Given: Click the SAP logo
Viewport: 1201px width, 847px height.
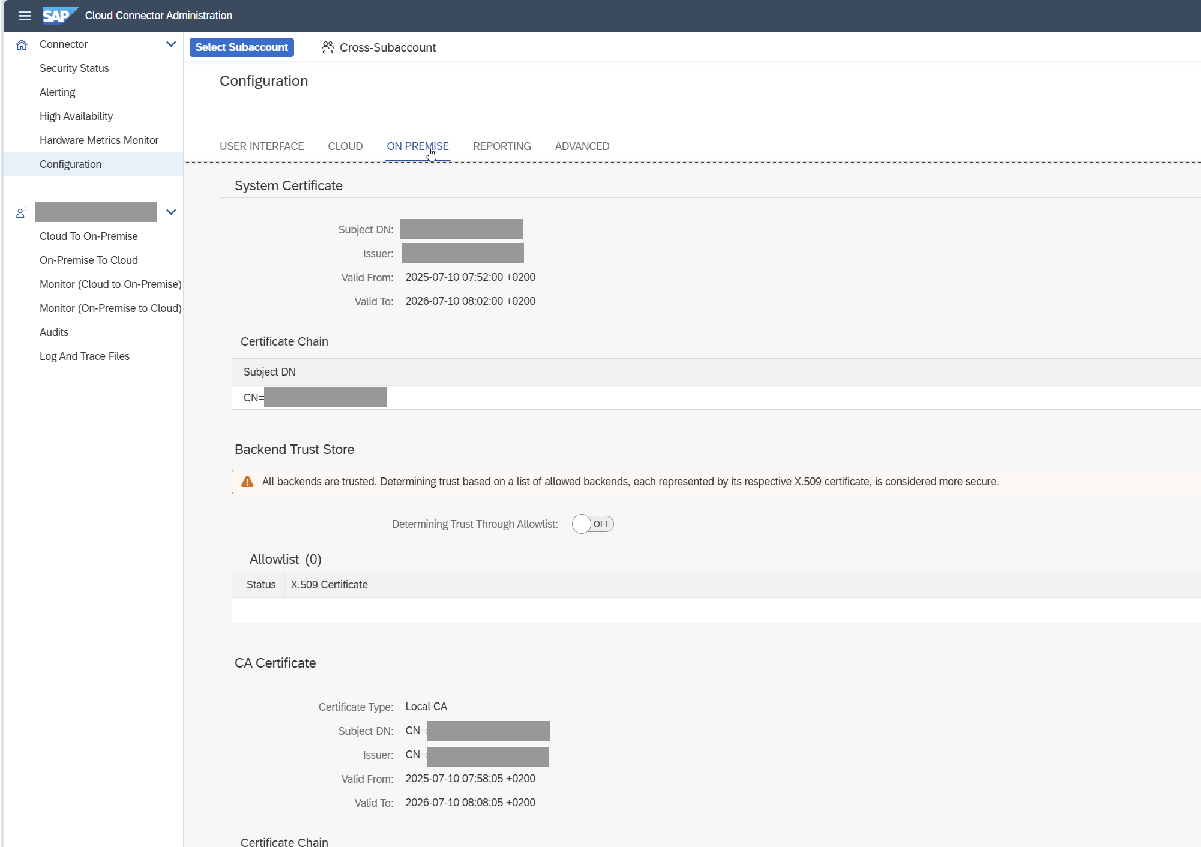Looking at the screenshot, I should tap(60, 16).
